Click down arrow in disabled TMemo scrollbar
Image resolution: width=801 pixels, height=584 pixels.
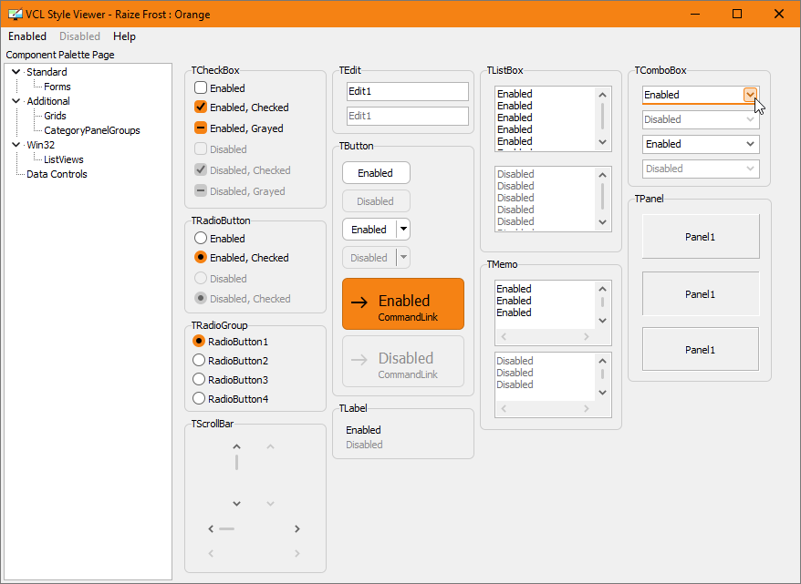point(602,393)
